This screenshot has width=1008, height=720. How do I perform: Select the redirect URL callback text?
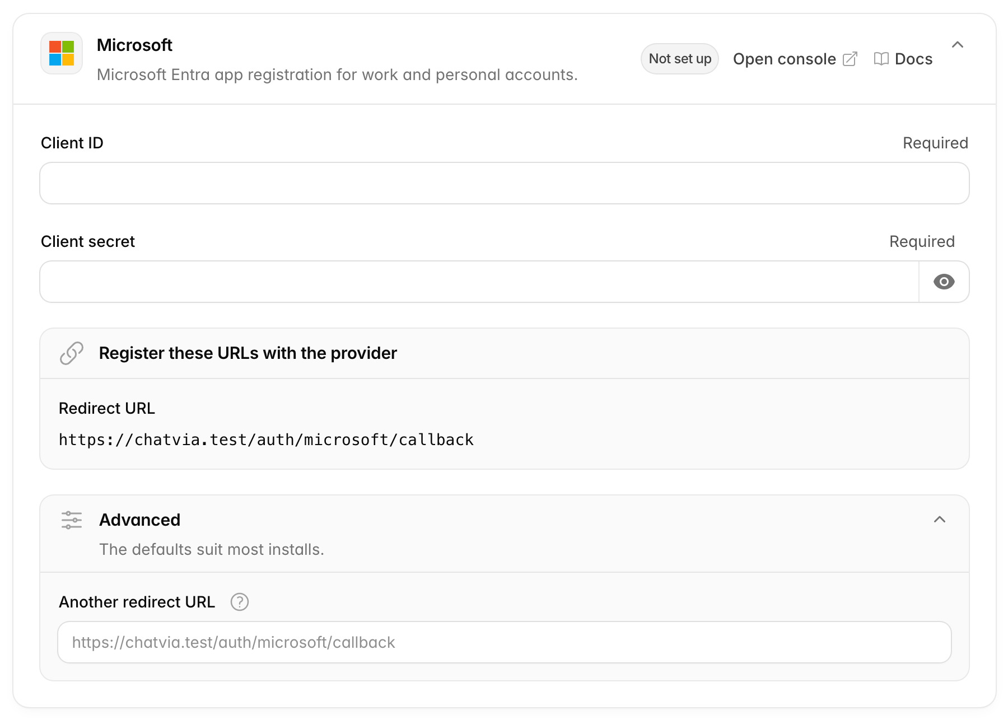266,440
